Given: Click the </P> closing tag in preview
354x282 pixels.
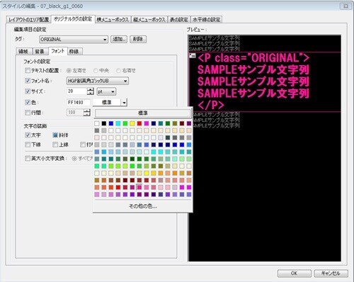Looking at the screenshot, I should coord(211,106).
